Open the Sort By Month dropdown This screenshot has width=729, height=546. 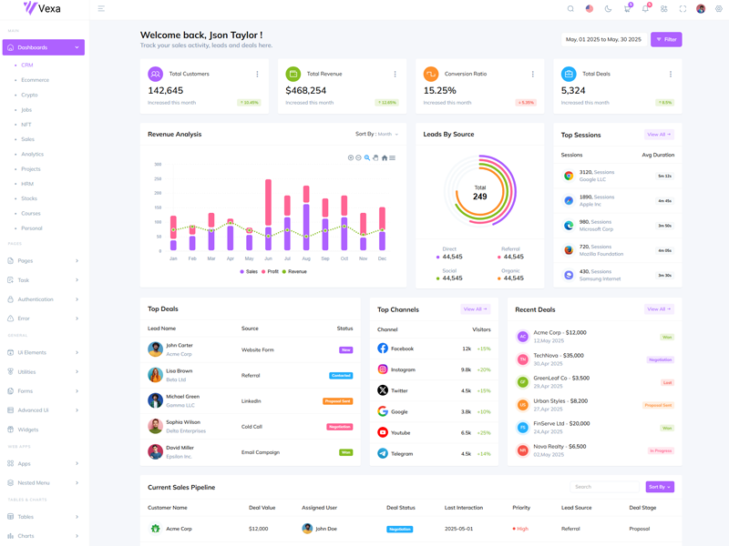[x=376, y=134]
